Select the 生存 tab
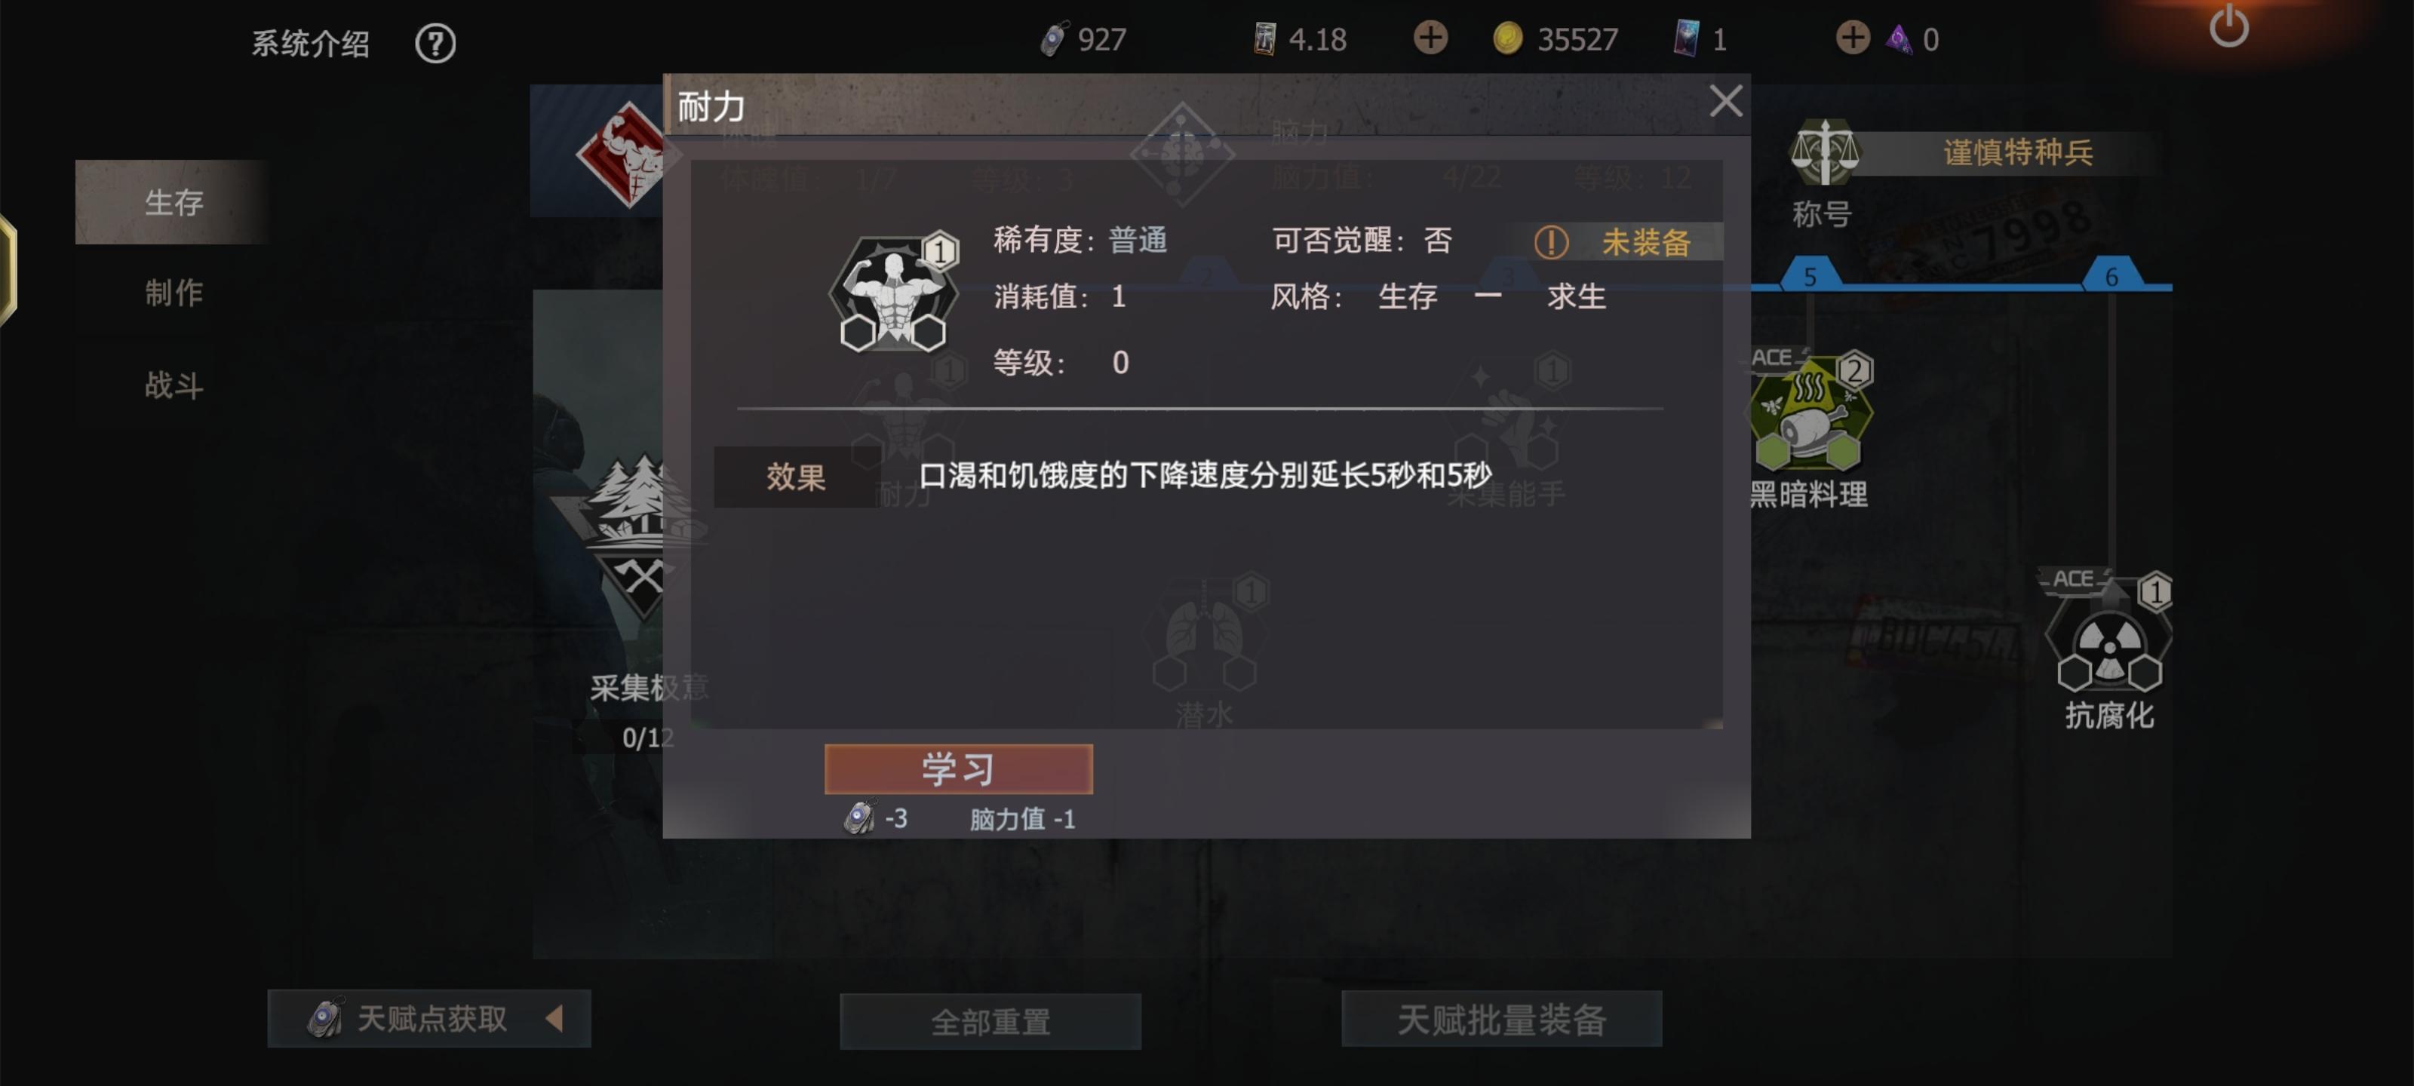The height and width of the screenshot is (1086, 2414). [x=173, y=202]
